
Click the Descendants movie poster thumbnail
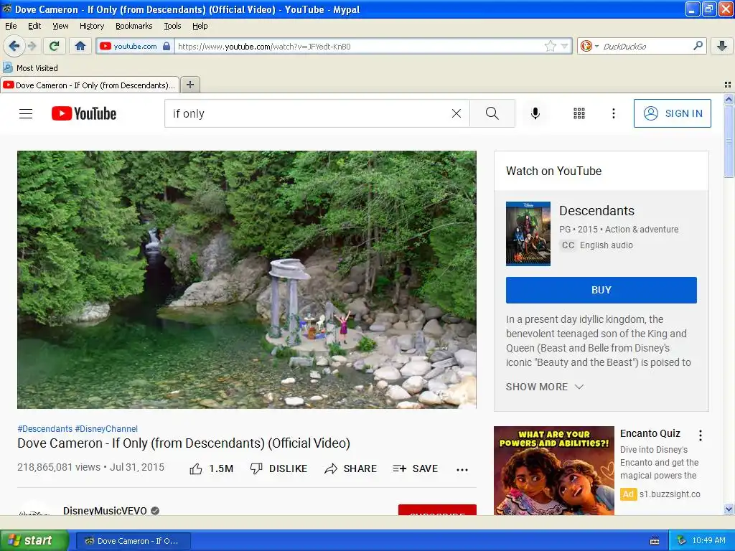point(528,233)
